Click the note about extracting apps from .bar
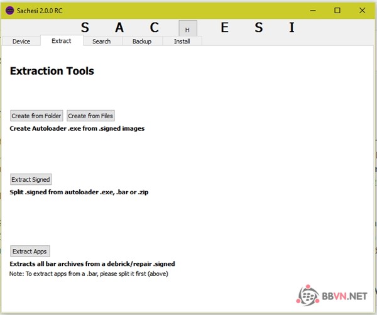 [x=89, y=274]
